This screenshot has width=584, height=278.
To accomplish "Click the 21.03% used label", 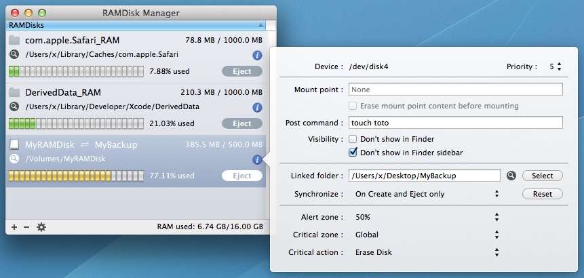I will click(x=172, y=123).
